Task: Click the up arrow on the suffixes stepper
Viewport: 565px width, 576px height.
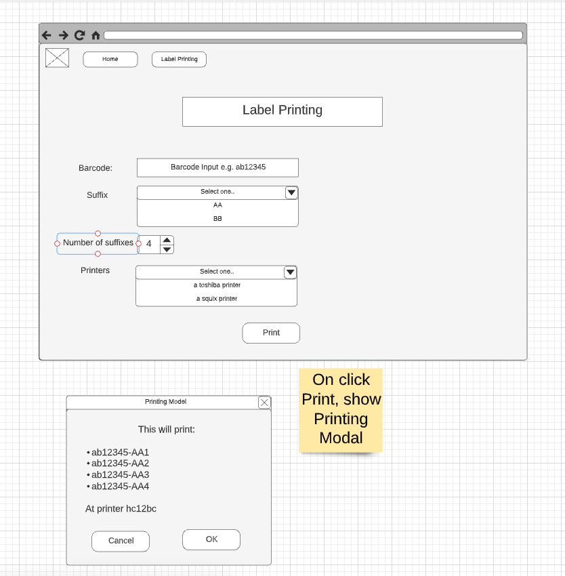Action: click(168, 239)
